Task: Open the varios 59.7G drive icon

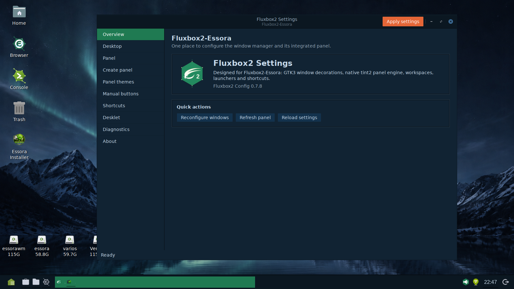Action: point(70,246)
